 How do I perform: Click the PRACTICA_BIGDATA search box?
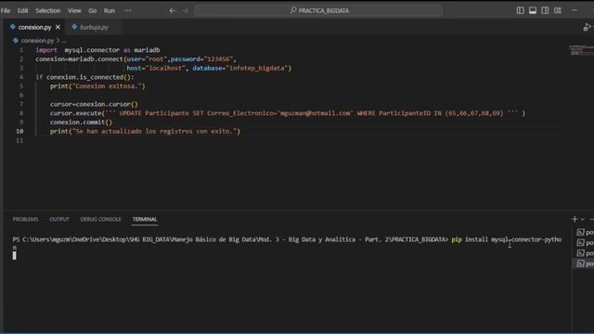click(318, 10)
